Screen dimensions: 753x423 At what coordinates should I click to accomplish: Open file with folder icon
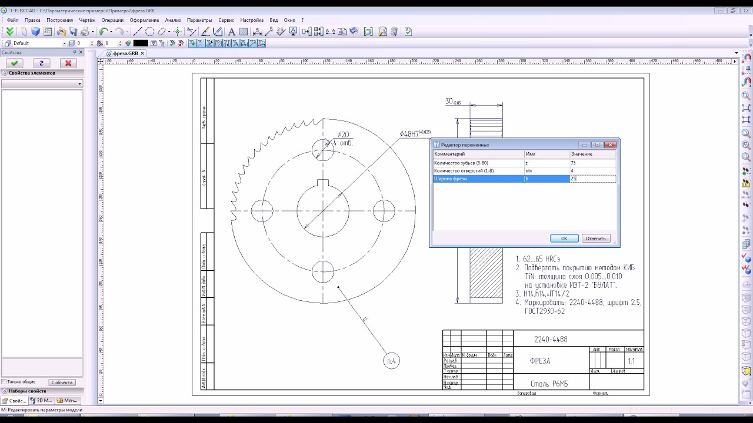coord(61,31)
